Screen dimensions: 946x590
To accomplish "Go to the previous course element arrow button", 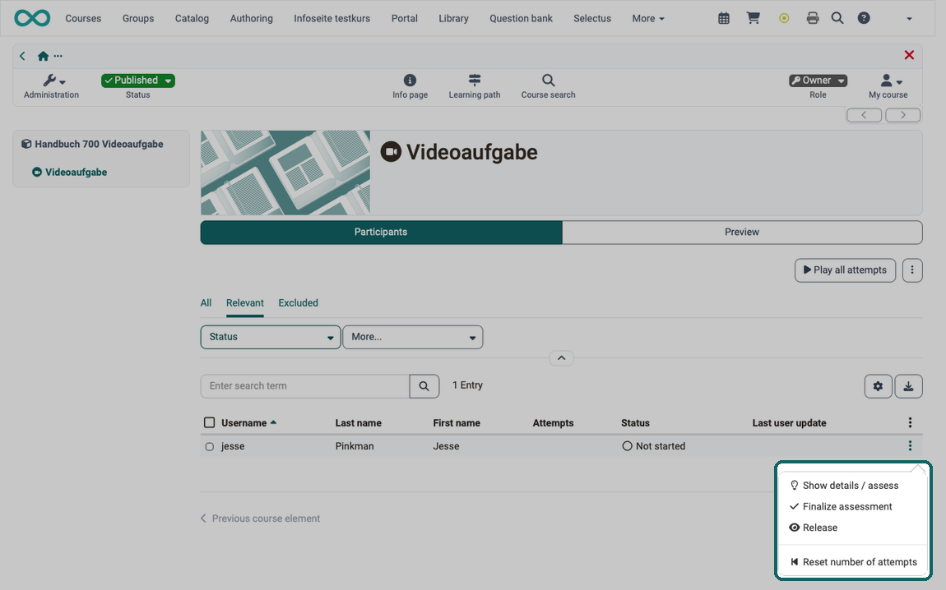I will (864, 115).
